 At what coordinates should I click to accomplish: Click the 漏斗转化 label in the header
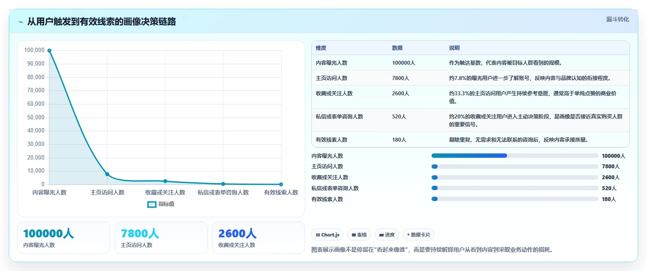click(x=617, y=19)
